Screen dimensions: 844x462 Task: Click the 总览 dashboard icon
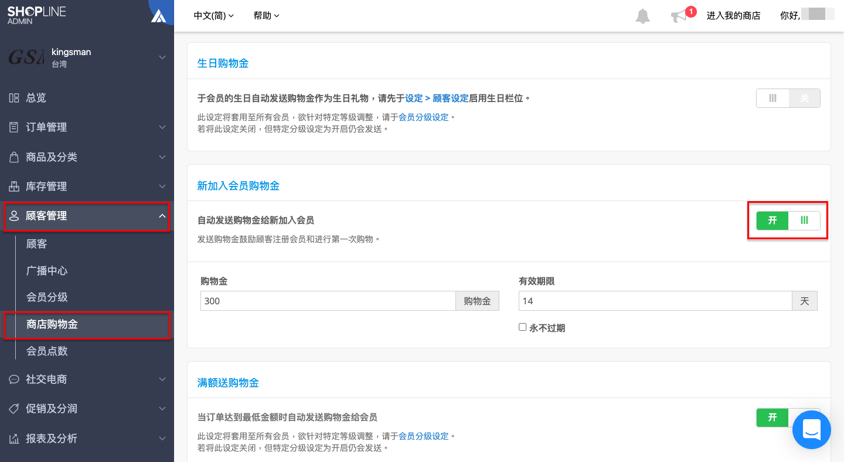click(14, 98)
